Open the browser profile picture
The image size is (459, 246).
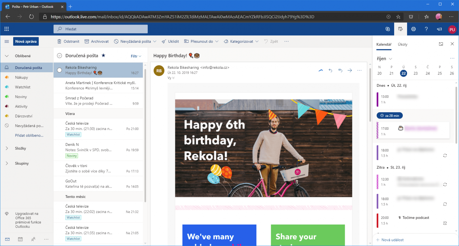click(439, 17)
